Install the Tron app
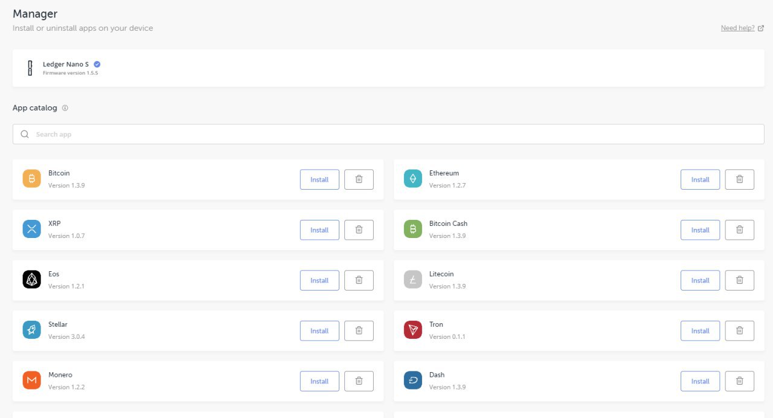773x418 pixels. [700, 331]
